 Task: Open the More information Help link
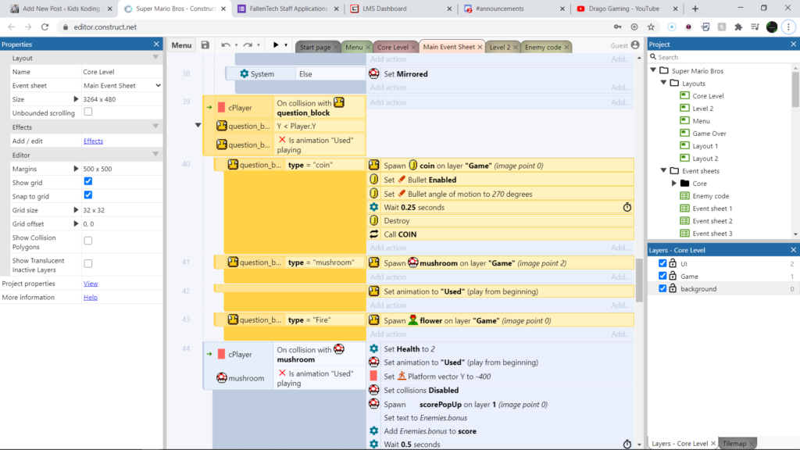tap(91, 297)
